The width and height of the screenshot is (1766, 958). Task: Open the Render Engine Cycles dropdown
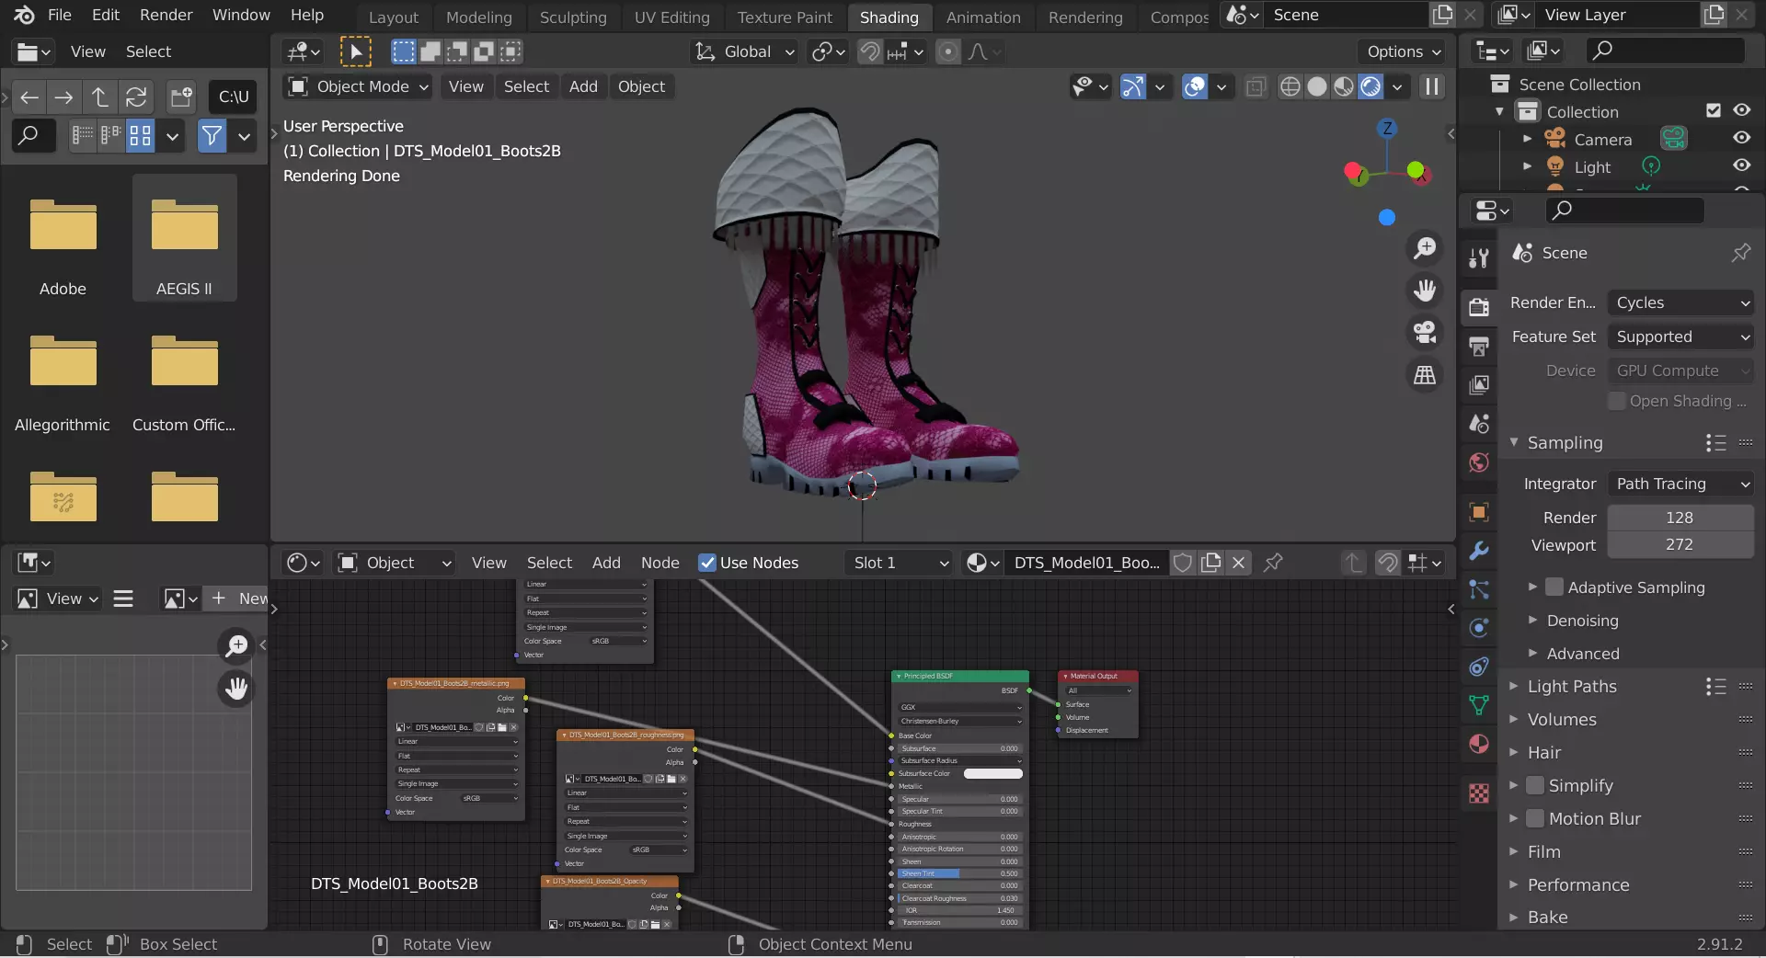click(x=1680, y=302)
